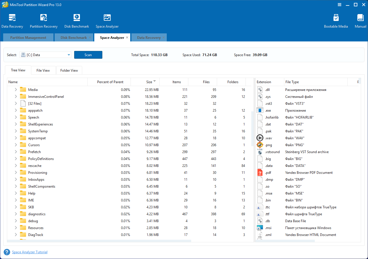Click the tree view horizontal scrollbar
The width and height of the screenshot is (368, 259).
(99, 241)
